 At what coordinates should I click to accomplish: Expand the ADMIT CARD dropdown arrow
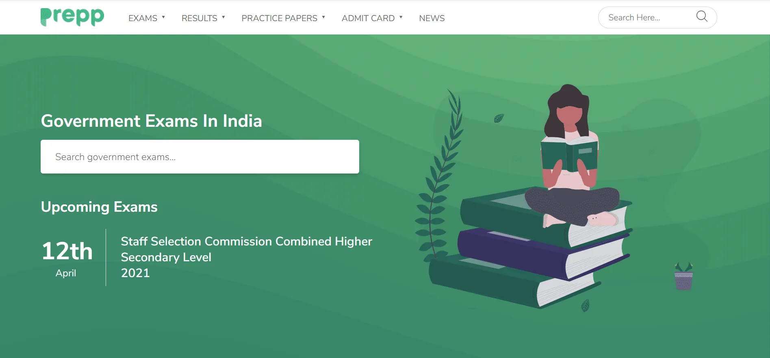pyautogui.click(x=401, y=17)
